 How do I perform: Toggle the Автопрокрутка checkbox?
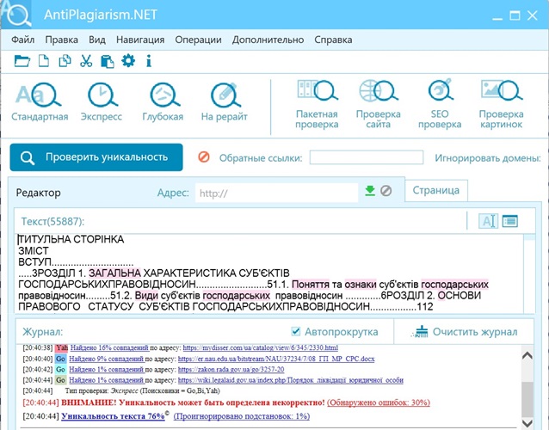pos(296,331)
